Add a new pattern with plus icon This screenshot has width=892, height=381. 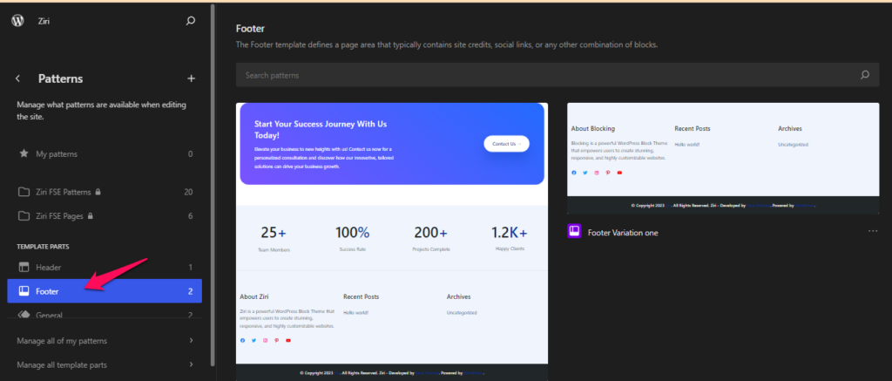point(191,78)
